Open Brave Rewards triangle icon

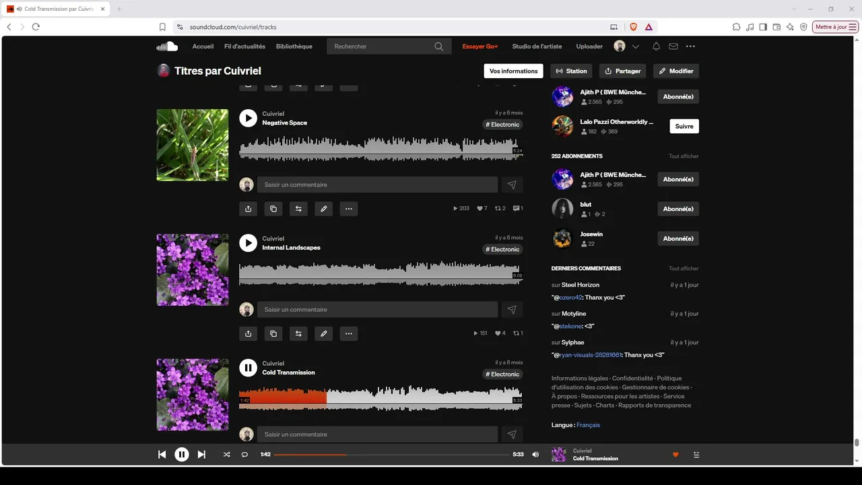648,27
